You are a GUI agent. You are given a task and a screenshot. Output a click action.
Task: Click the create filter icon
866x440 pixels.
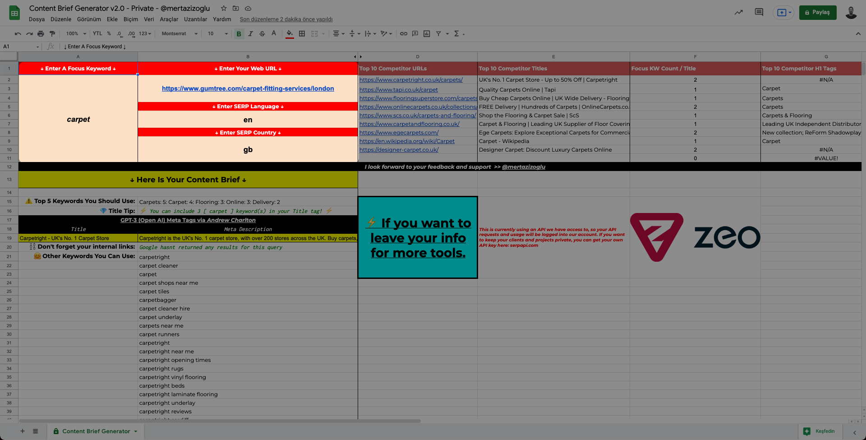coord(438,34)
